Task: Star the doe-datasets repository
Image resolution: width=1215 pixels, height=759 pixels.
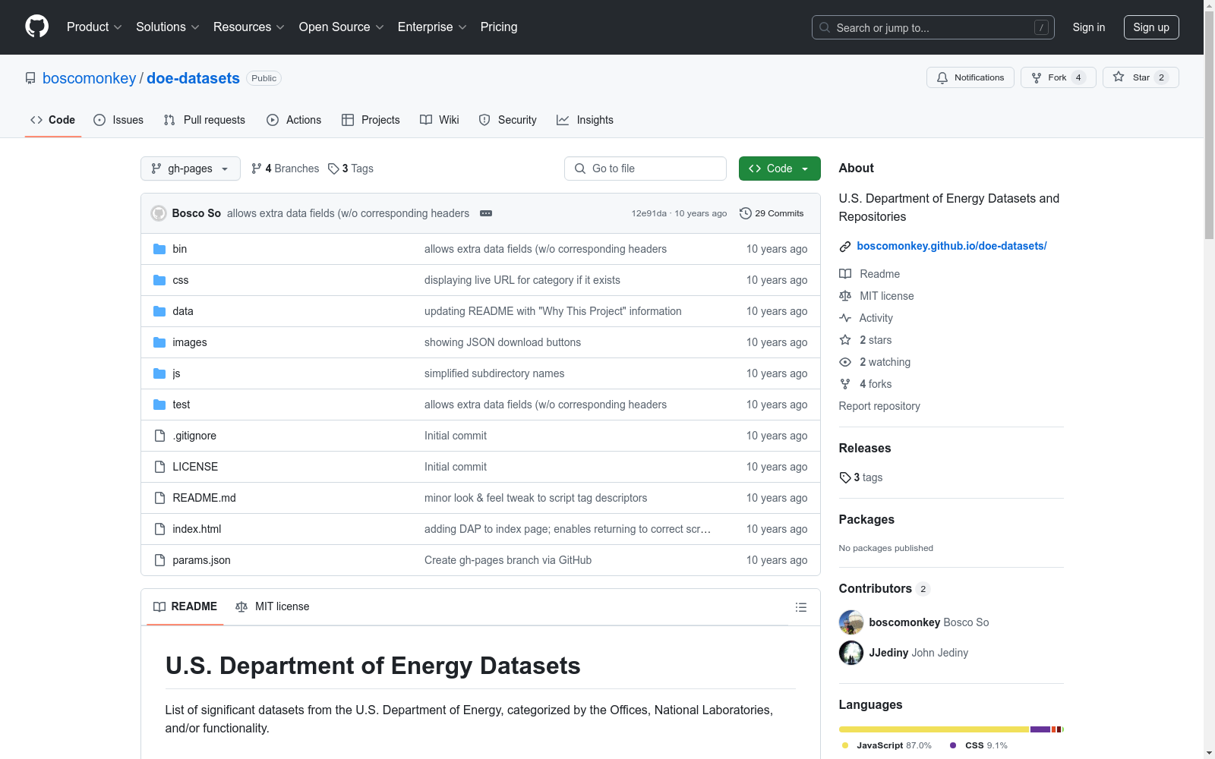Action: (1141, 77)
